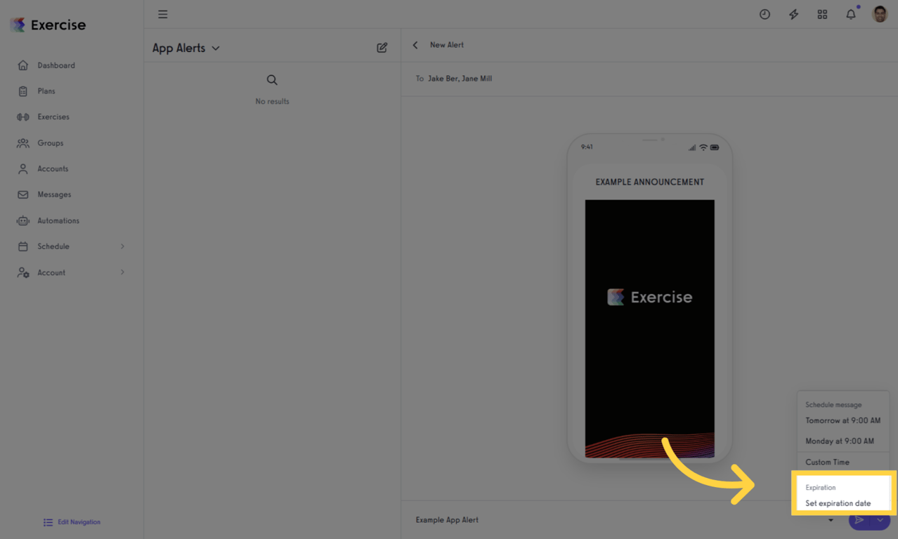Click the Schedule calendar icon

coord(23,246)
